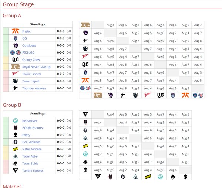
Task: Open the PSG.LGD team link
Action: 28,52
